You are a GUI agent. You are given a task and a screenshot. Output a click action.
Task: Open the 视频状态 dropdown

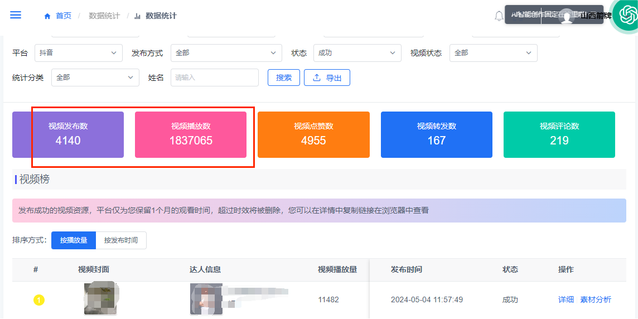pyautogui.click(x=493, y=53)
